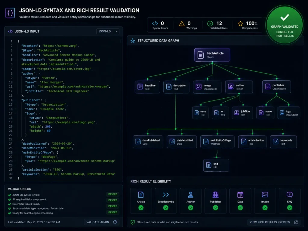Screen dimensions: 308x231
Task: Select the articleSection Text node
Action: point(252,142)
